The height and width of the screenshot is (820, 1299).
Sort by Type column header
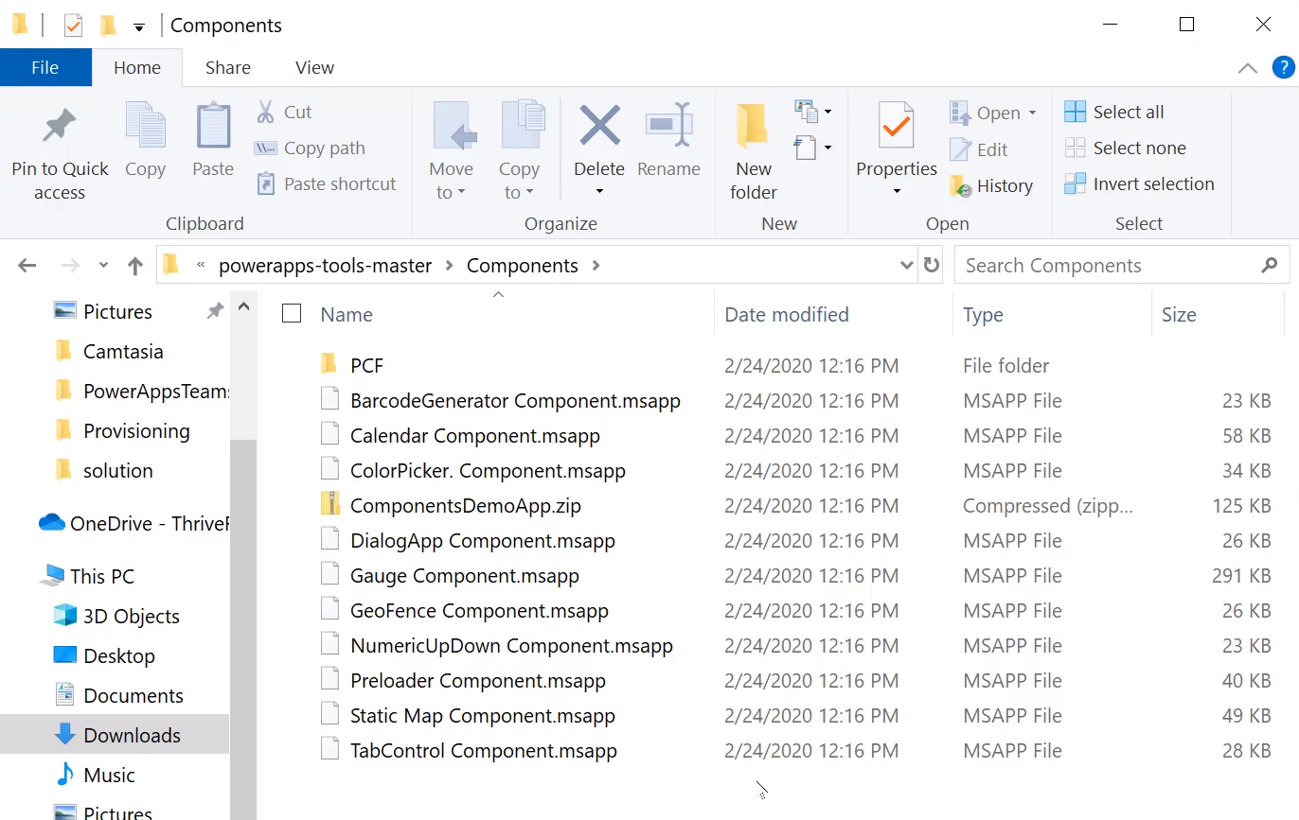[983, 314]
